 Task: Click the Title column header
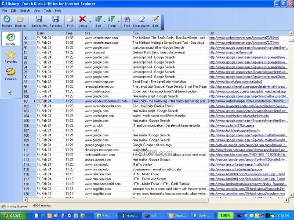coord(170,33)
